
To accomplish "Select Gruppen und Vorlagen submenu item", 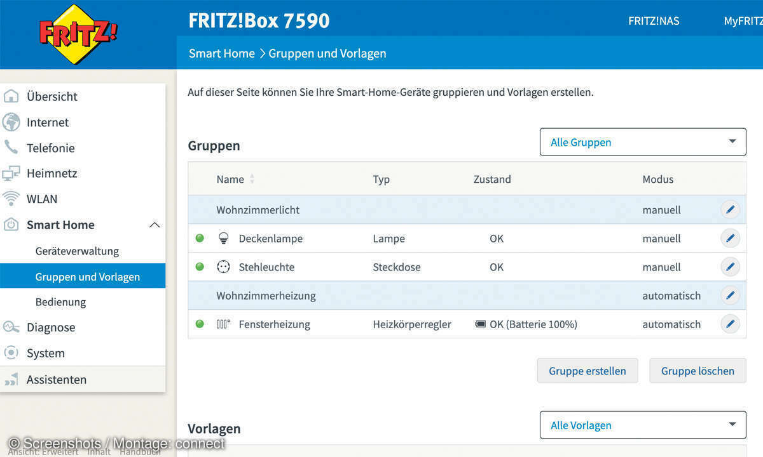I will pyautogui.click(x=83, y=277).
